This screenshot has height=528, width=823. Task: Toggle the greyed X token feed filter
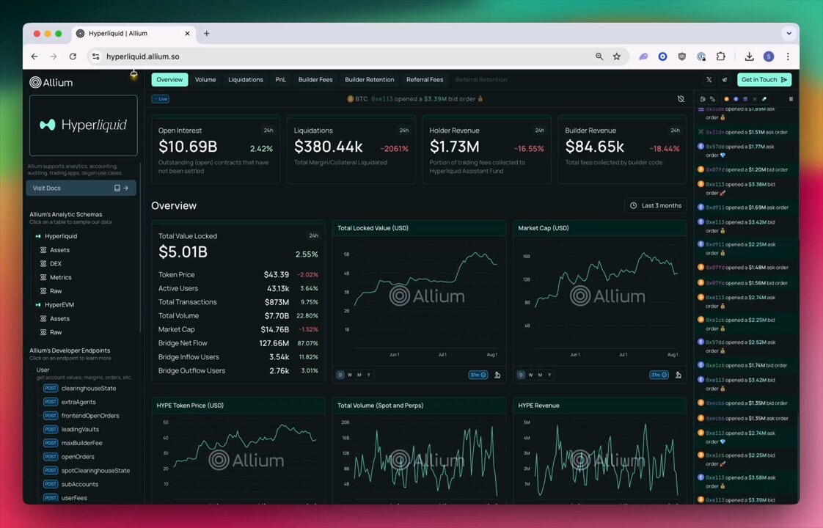coord(755,99)
